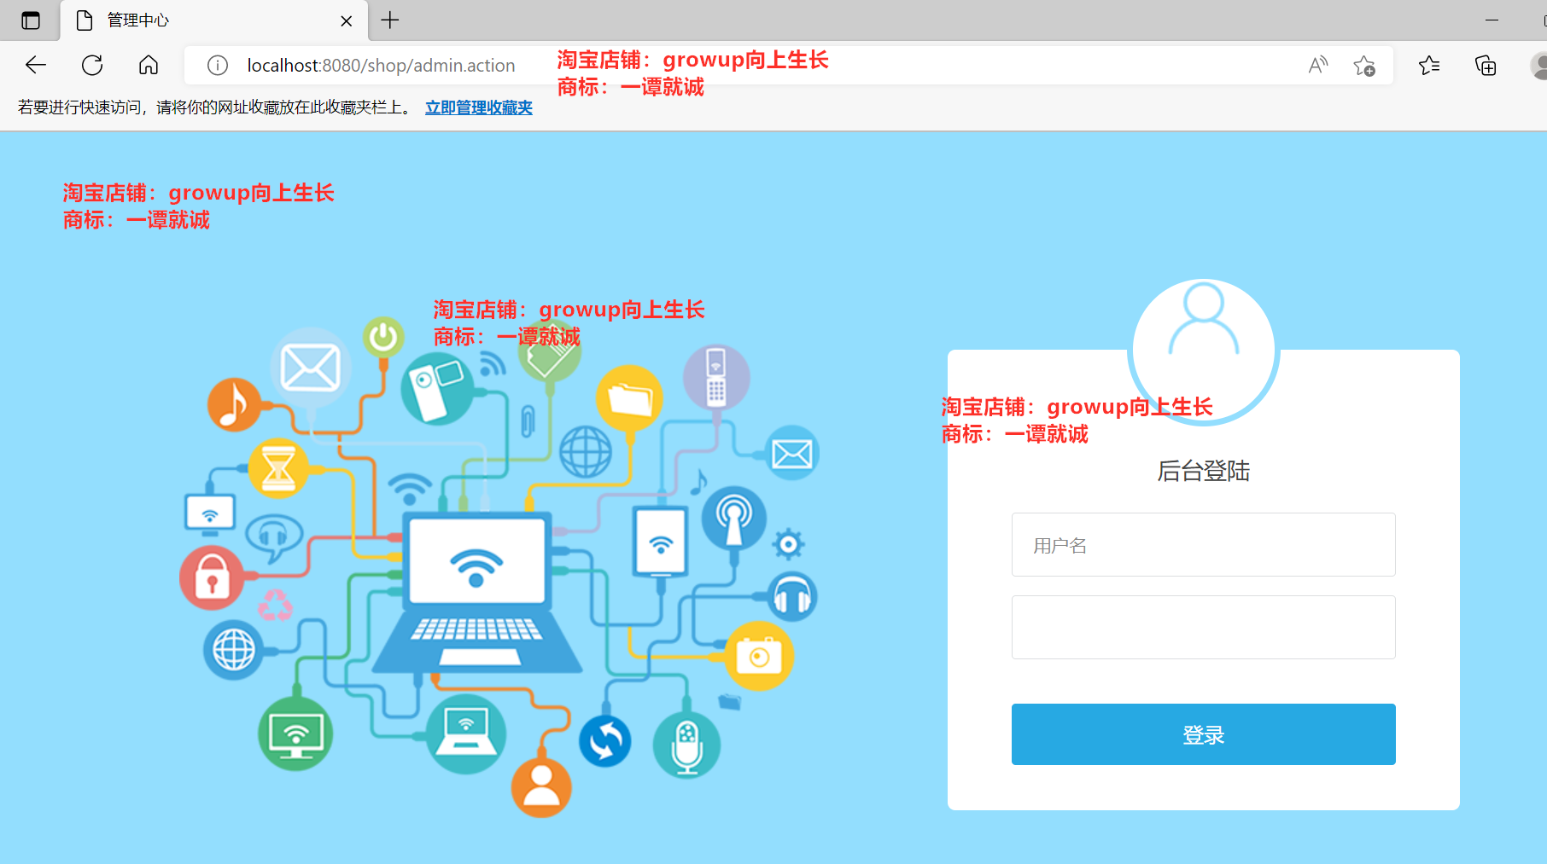Go to the browser home page
Image resolution: width=1547 pixels, height=864 pixels.
[149, 65]
